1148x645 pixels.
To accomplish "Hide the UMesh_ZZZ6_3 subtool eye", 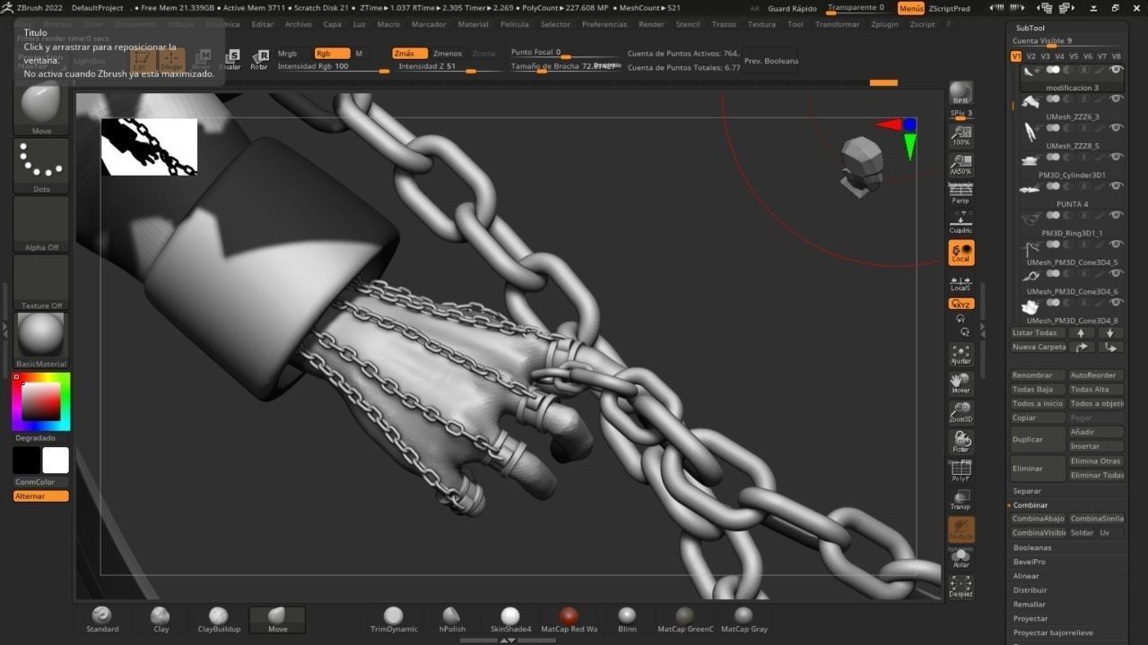I will 1117,99.
